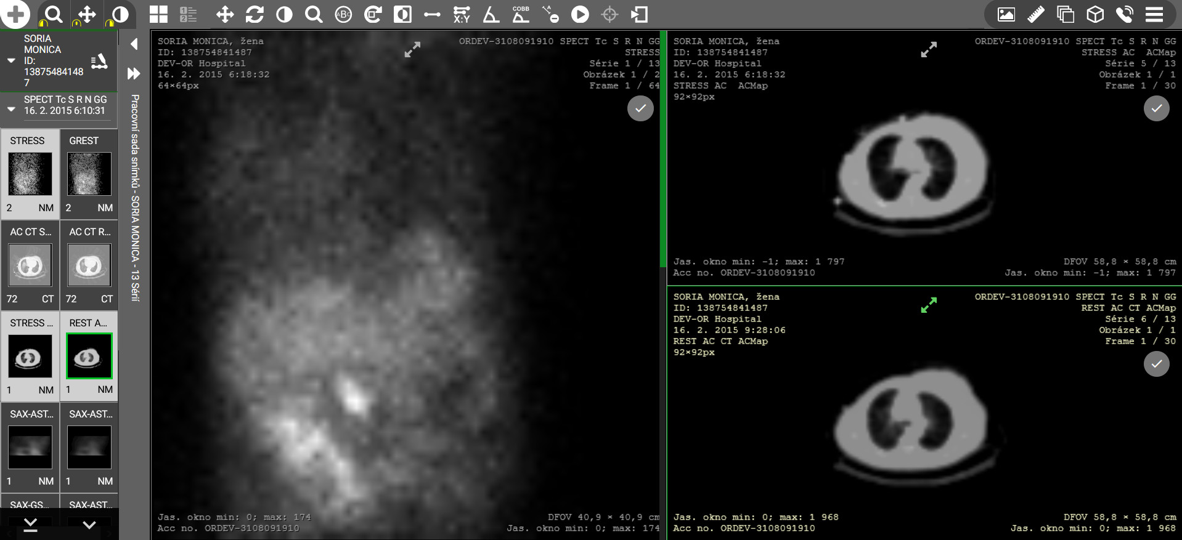The height and width of the screenshot is (540, 1182).
Task: Click 'Série 6 / 13' text
Action: 1140,319
